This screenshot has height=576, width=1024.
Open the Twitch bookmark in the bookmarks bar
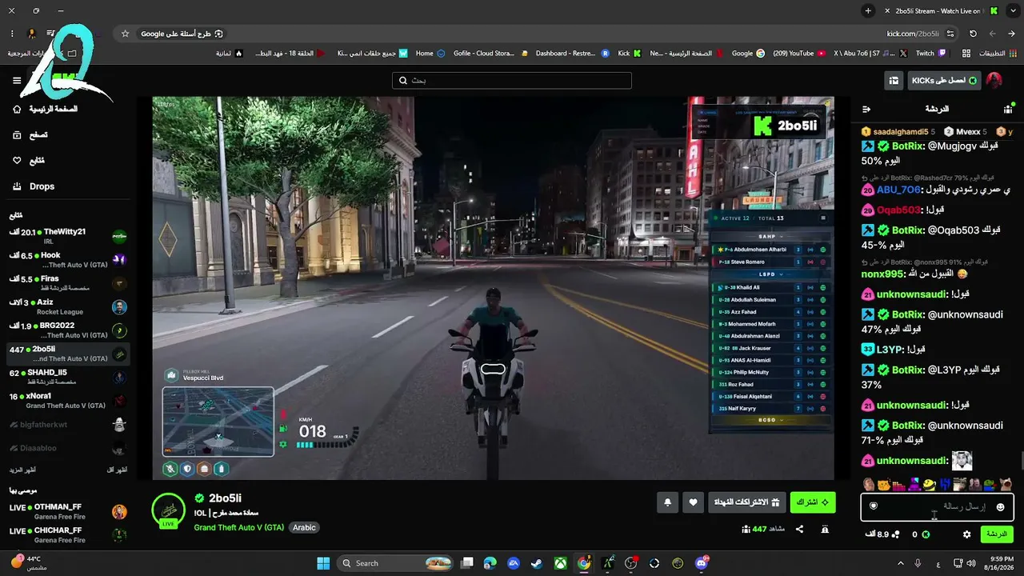(x=930, y=54)
